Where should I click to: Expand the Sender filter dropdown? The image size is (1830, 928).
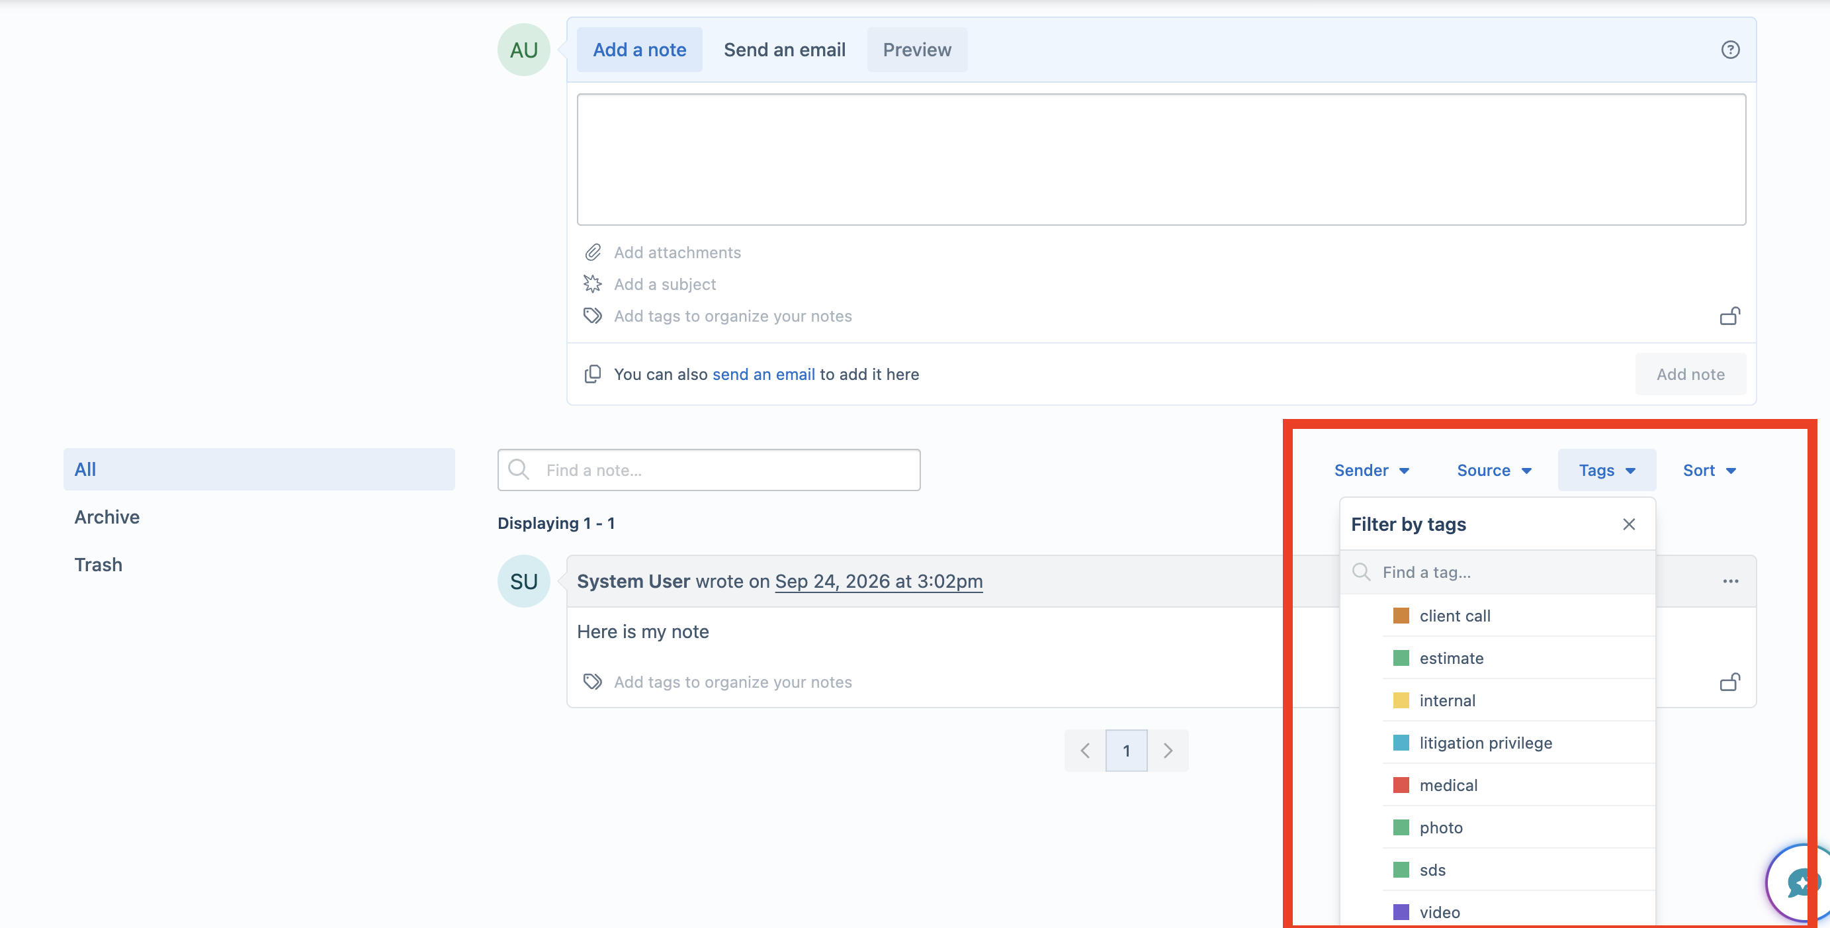point(1372,471)
